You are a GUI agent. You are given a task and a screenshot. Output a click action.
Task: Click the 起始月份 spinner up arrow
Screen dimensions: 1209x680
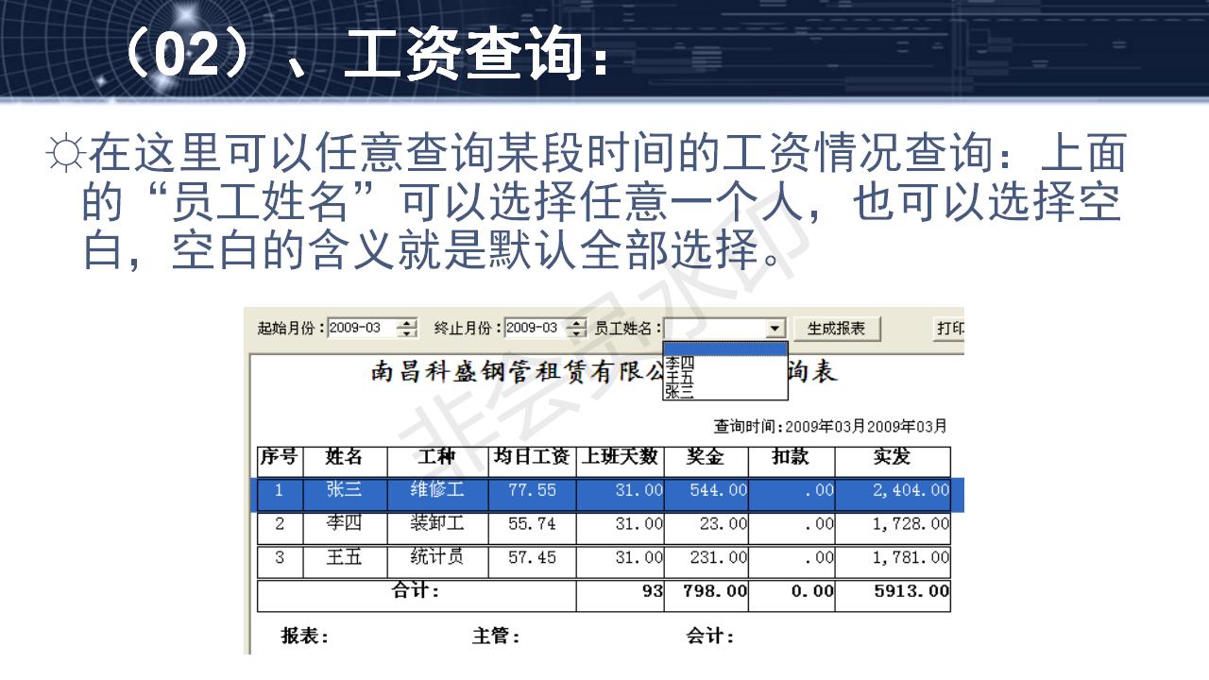(x=404, y=325)
